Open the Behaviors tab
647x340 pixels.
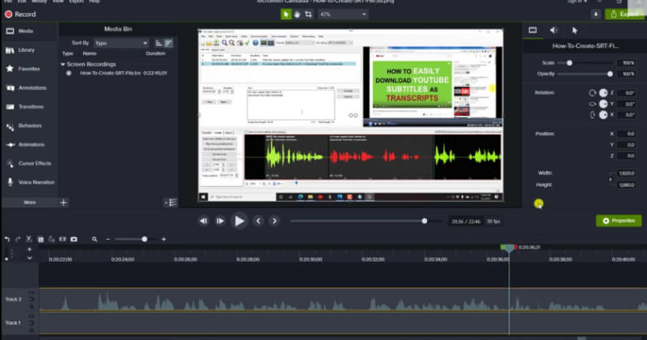coord(29,125)
